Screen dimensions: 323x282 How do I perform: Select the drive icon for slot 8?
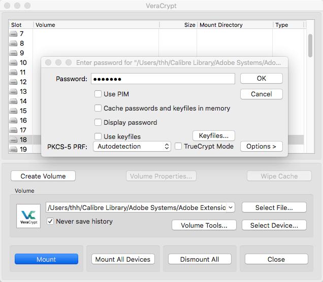tap(13, 44)
